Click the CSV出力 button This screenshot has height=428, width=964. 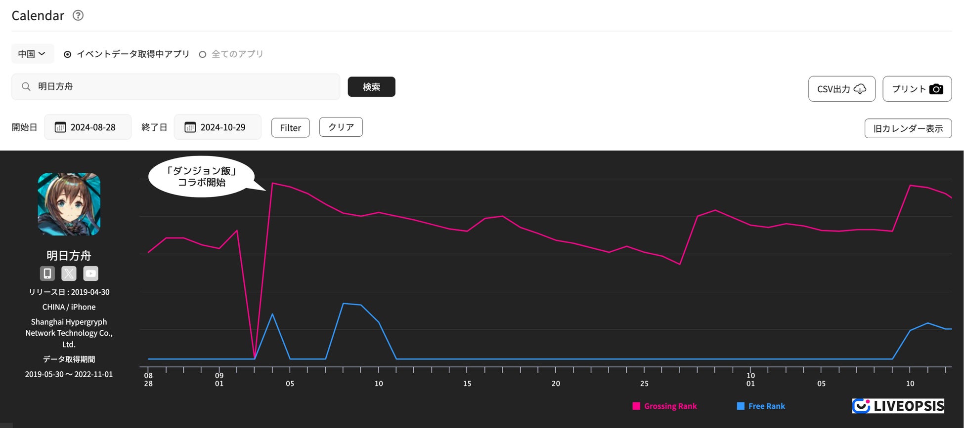[842, 89]
